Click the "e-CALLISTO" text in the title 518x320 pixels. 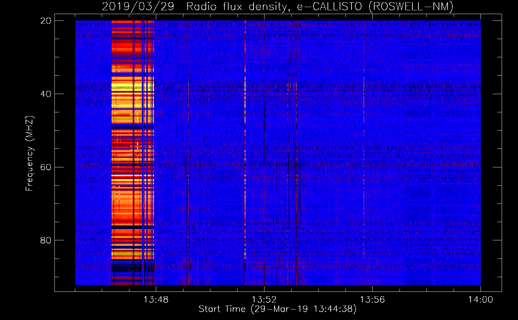pos(329,6)
